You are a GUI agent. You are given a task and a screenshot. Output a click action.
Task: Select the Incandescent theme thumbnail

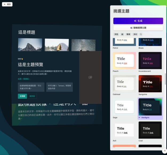150,60
